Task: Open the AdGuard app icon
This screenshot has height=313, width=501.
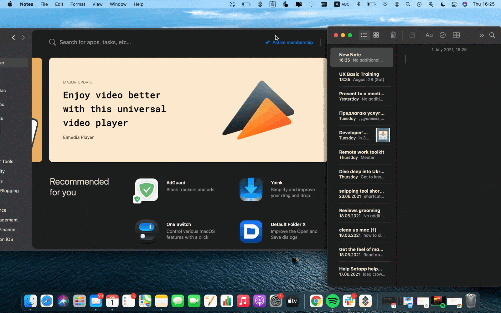Action: pyautogui.click(x=147, y=190)
